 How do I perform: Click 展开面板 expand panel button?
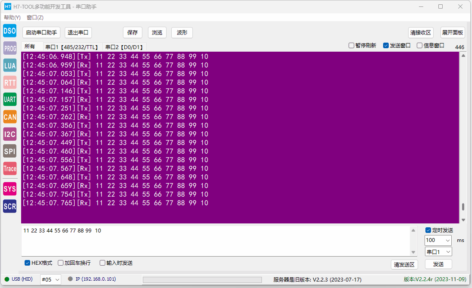coord(453,32)
